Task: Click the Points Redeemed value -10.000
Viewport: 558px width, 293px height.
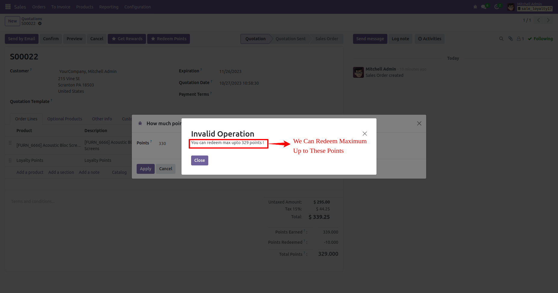Action: [331, 242]
